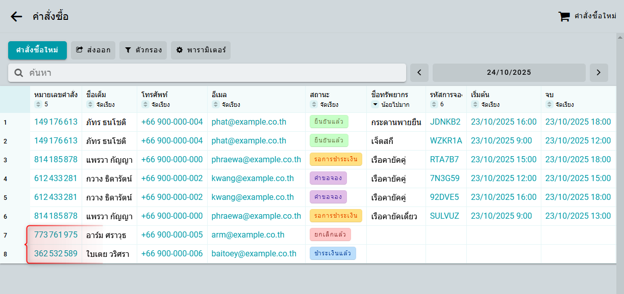624x294 pixels.
Task: Click the teal คำสั่งซื้อใหม่ button
Action: coord(37,50)
